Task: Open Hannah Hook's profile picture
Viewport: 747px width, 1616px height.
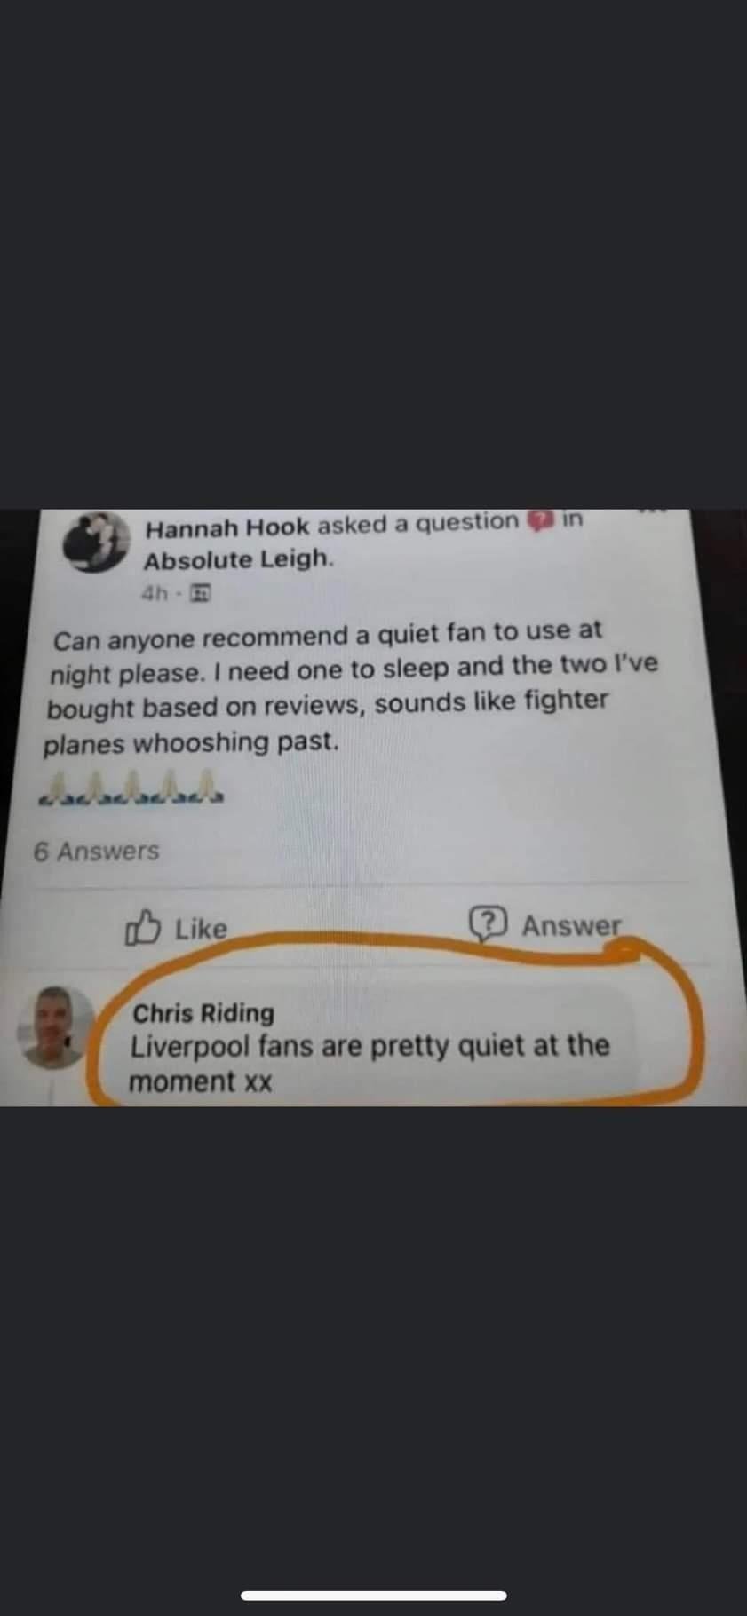Action: 97,540
